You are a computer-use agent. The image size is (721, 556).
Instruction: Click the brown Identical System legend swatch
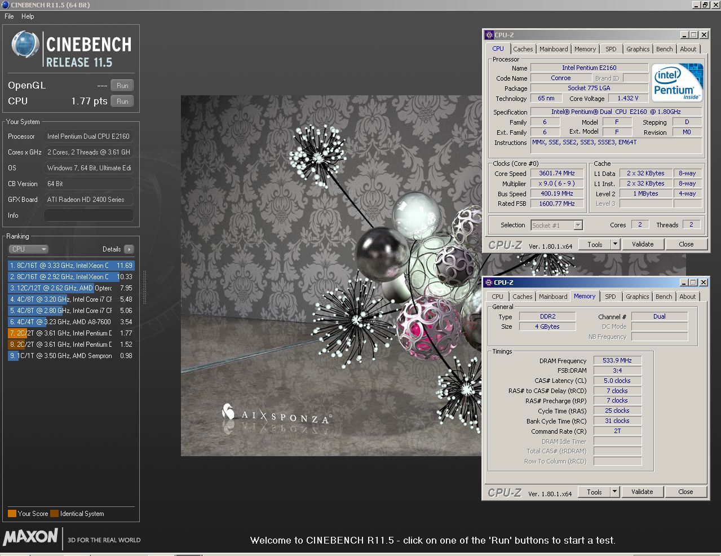[x=54, y=514]
